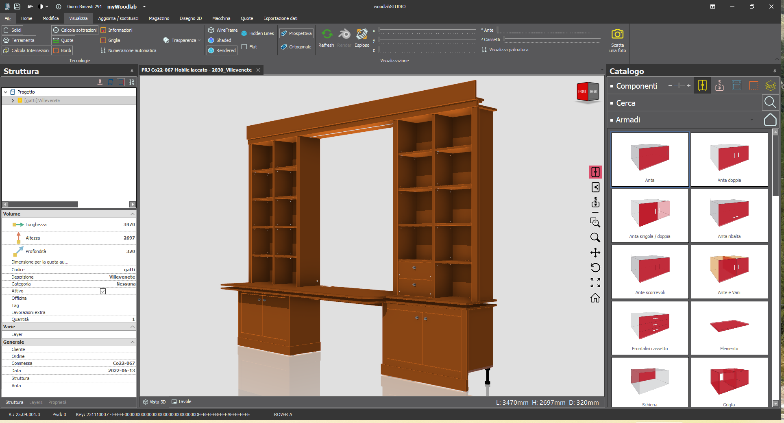Viewport: 784px width, 423px height.
Task: Click the Refresh viewport icon
Action: (326, 35)
